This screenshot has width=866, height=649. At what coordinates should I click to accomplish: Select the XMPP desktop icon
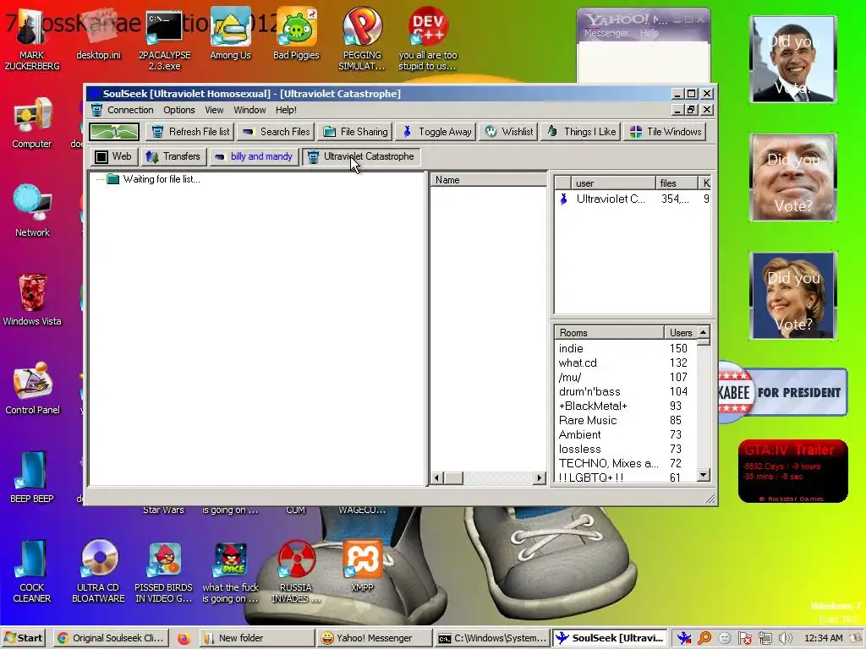pos(362,566)
